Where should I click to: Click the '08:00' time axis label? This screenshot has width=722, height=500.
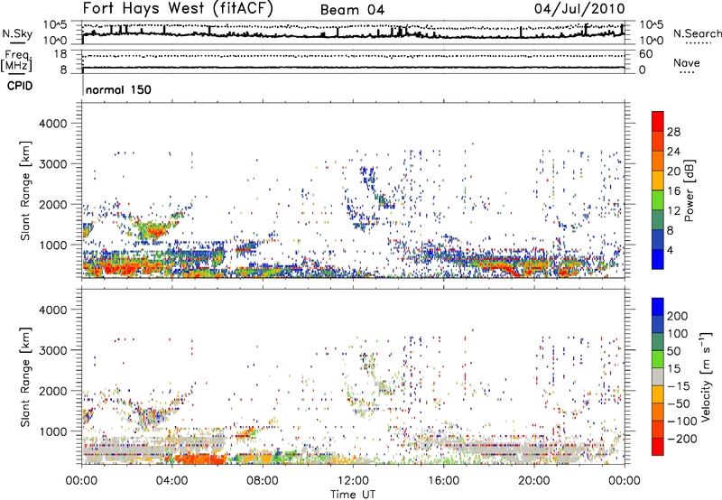(263, 481)
